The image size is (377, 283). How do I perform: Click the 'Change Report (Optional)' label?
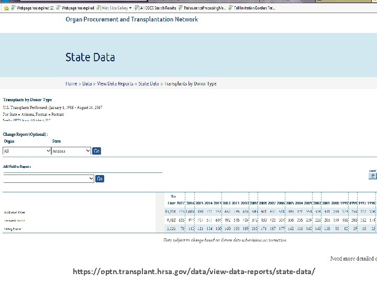click(x=25, y=134)
